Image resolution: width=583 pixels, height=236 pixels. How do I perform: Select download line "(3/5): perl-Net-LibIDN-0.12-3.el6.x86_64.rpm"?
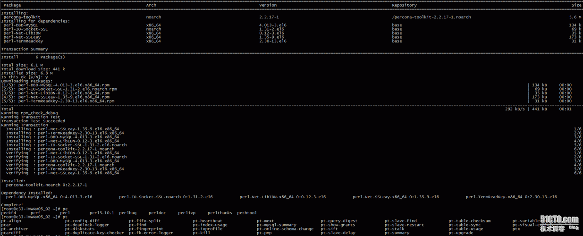tap(55, 93)
